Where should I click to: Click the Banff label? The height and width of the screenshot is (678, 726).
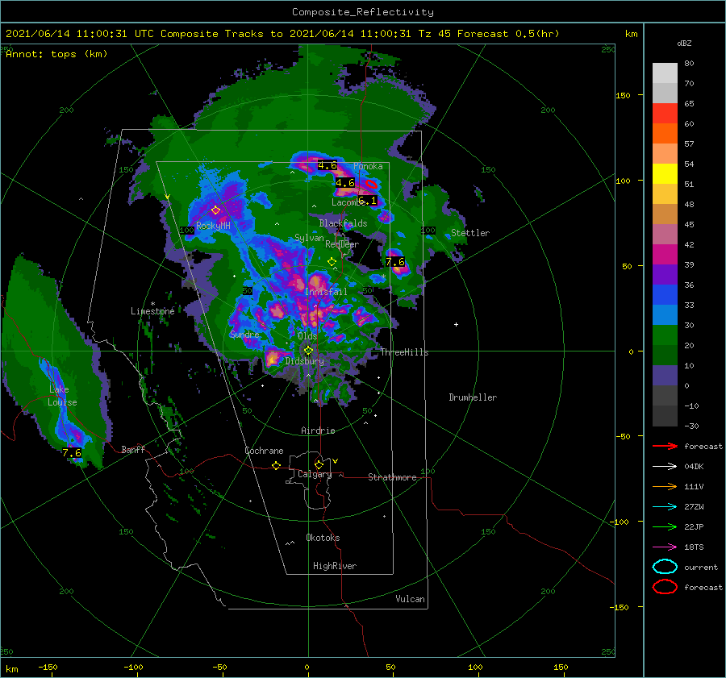pos(133,449)
